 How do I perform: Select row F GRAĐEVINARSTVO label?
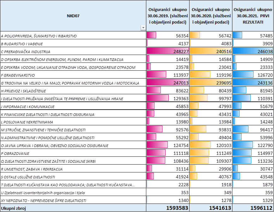pos(18,75)
